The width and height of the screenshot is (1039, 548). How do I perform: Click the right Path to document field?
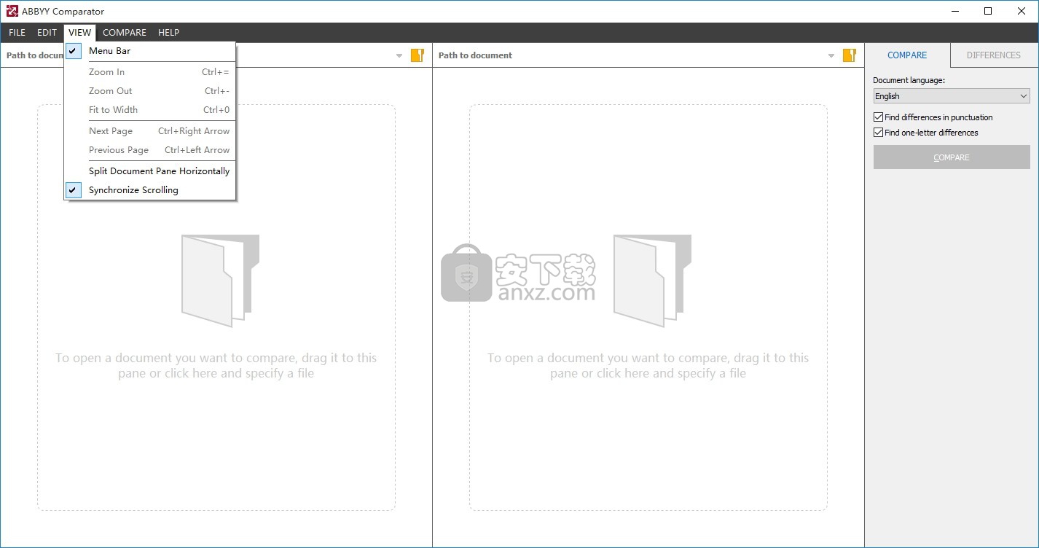pyautogui.click(x=630, y=55)
